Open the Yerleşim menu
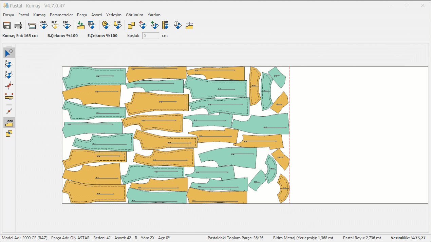The height and width of the screenshot is (242, 431). click(114, 15)
